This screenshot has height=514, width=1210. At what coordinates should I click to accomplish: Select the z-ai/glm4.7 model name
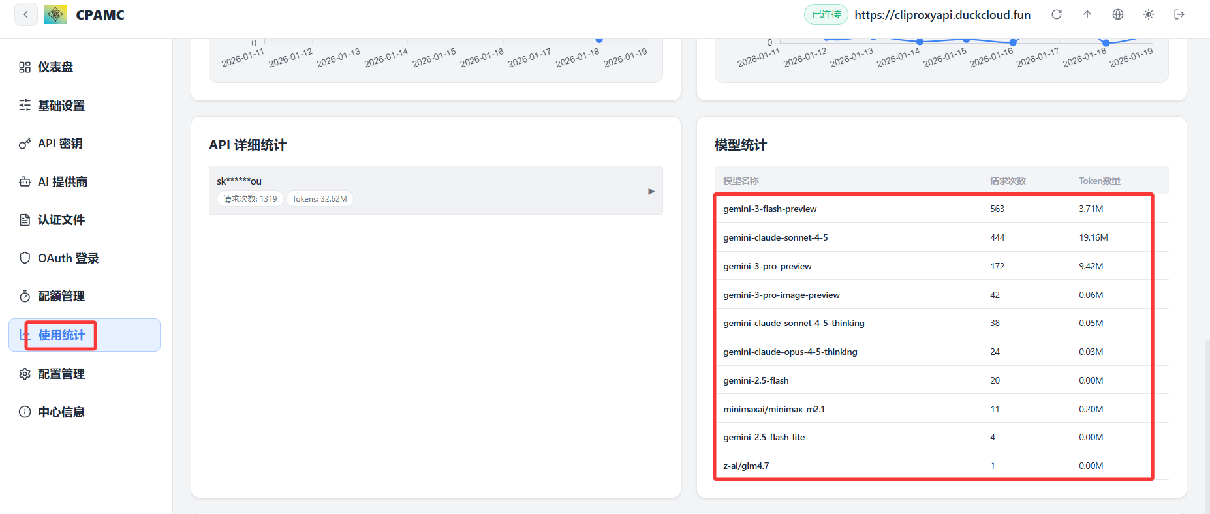[746, 466]
